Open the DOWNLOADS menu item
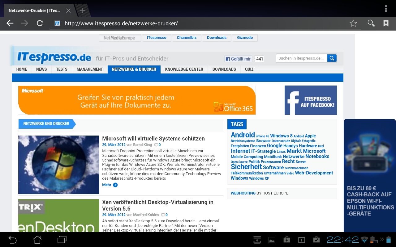396x247 pixels. (x=224, y=69)
